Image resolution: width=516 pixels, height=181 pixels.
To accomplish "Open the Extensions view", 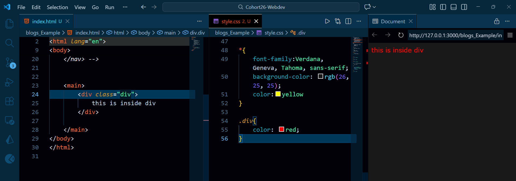I will (9, 101).
